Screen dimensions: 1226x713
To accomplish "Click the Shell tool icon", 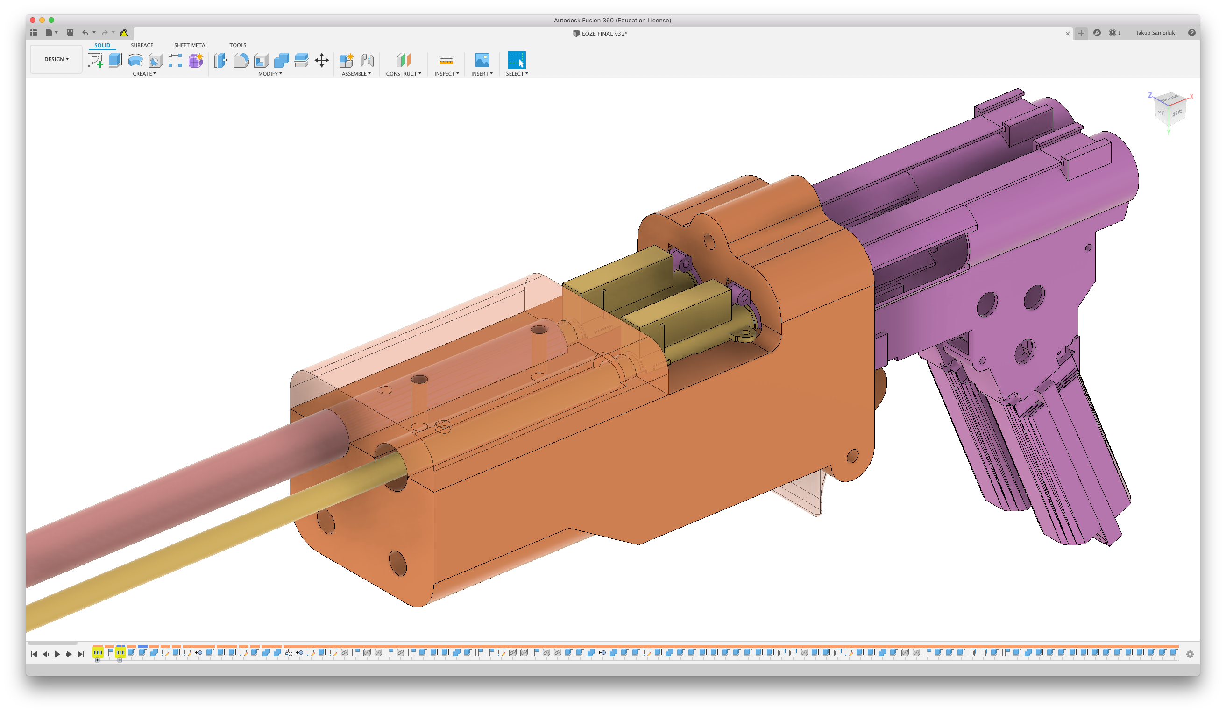I will click(x=261, y=60).
